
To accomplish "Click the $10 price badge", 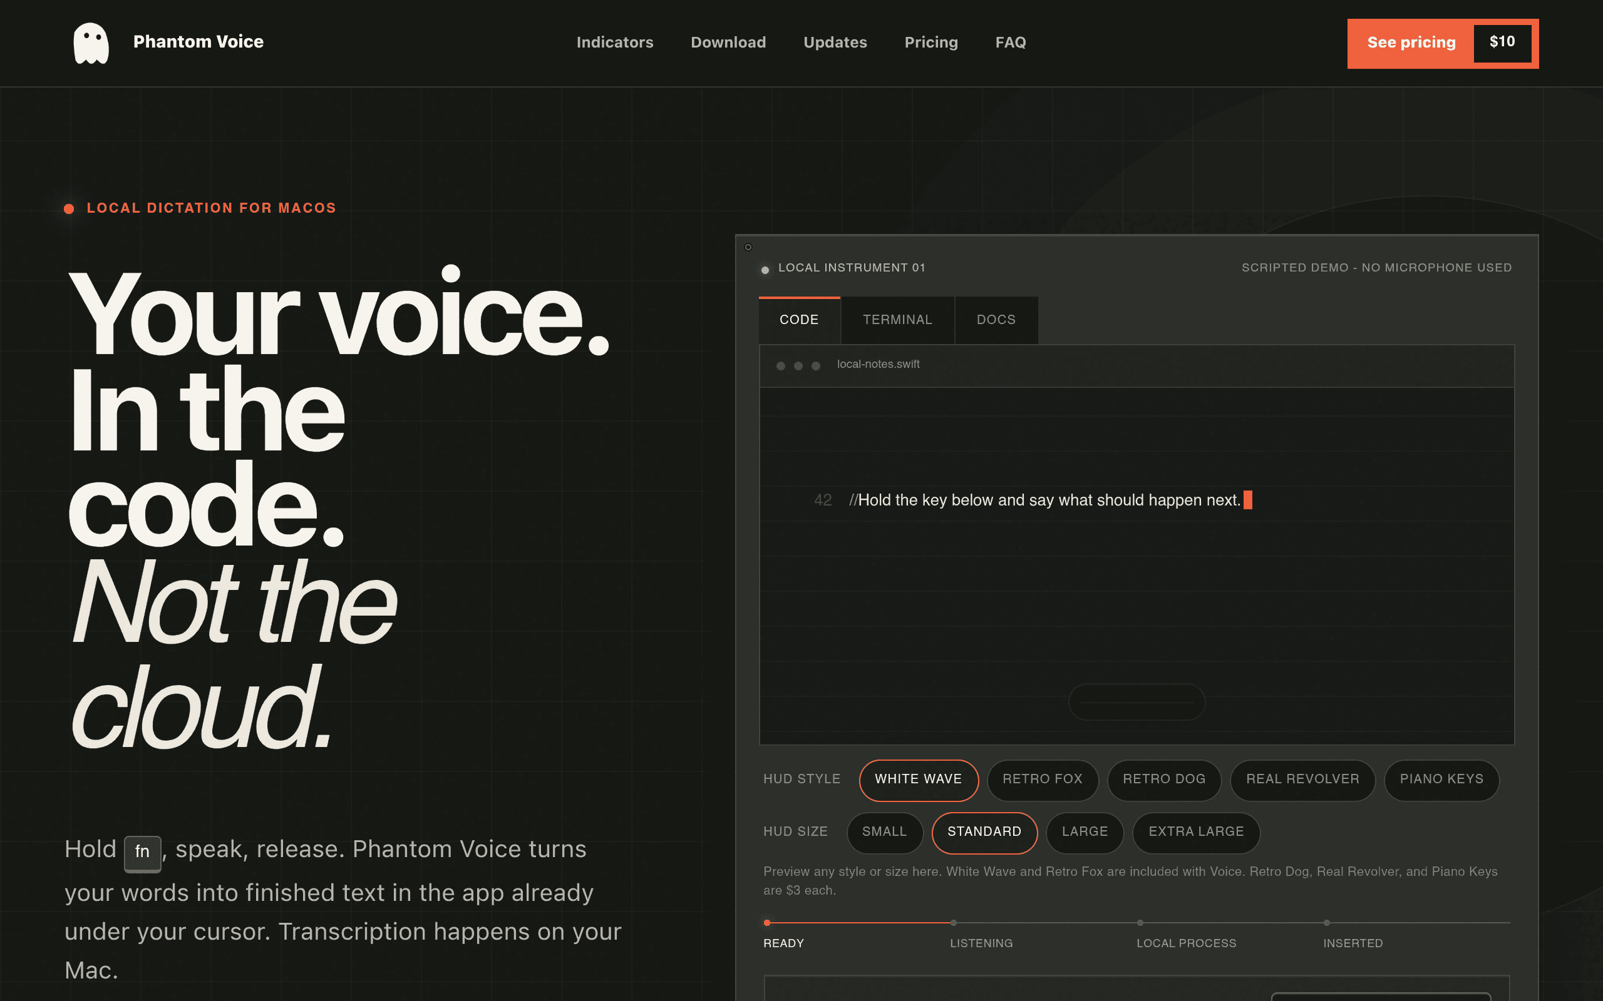I will pos(1502,43).
